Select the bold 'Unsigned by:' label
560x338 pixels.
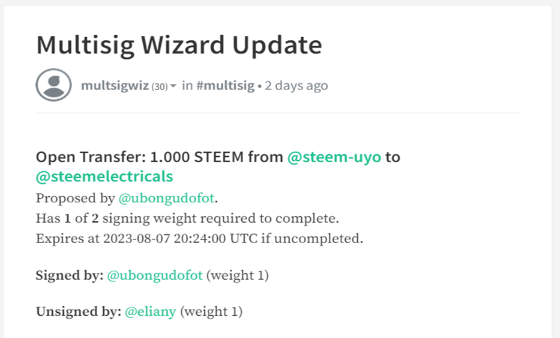pyautogui.click(x=79, y=312)
